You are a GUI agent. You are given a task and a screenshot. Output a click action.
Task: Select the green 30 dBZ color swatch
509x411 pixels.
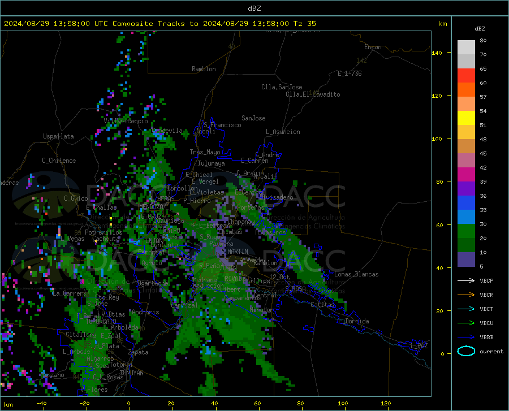tap(466, 231)
